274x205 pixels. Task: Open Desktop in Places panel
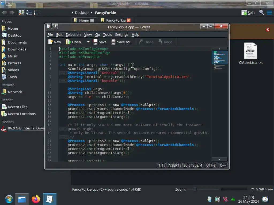pyautogui.click(x=15, y=35)
